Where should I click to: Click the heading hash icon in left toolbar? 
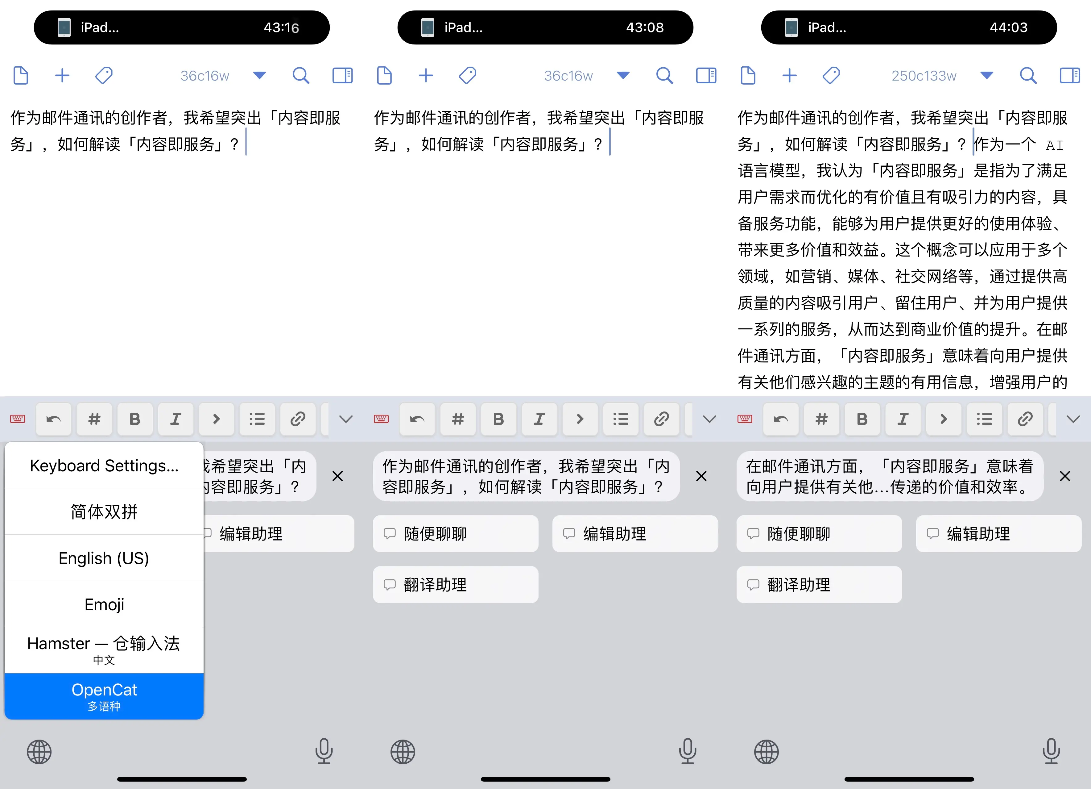point(94,419)
